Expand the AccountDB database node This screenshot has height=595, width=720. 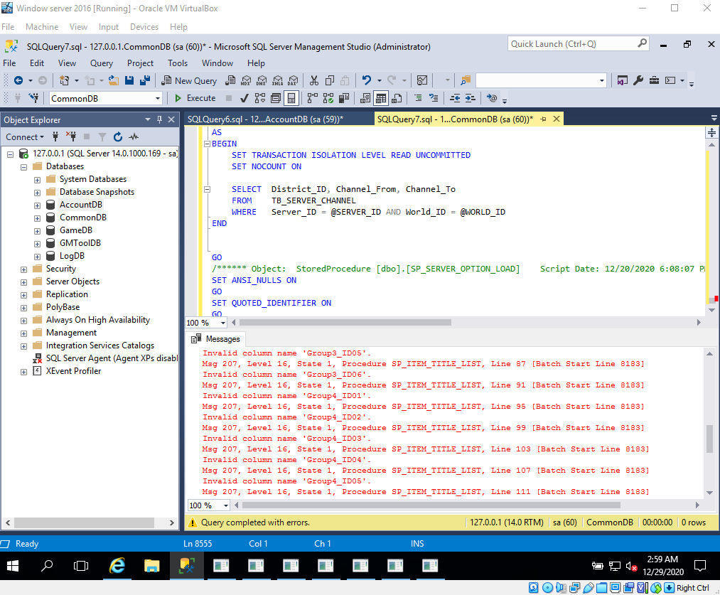coord(37,205)
